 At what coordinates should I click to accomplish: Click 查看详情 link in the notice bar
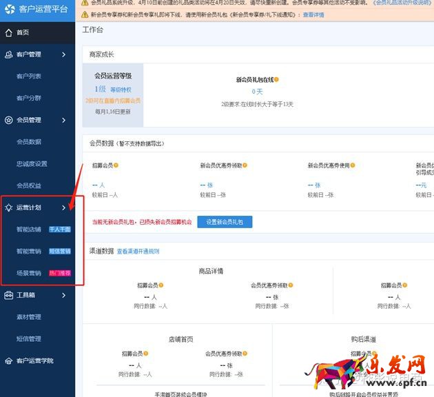pos(313,14)
